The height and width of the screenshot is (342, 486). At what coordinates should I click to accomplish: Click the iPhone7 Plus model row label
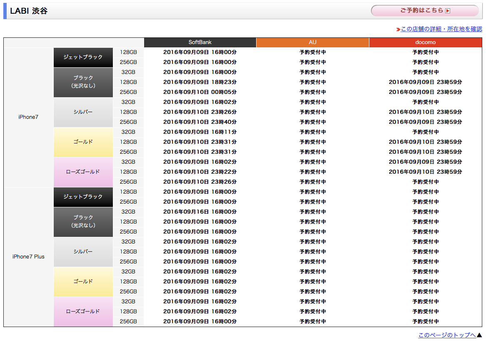pos(28,257)
